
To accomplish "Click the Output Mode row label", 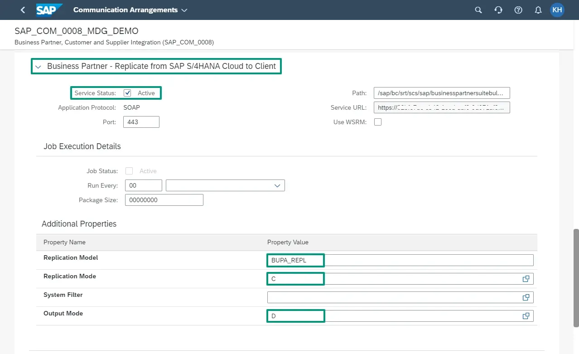I will (63, 313).
